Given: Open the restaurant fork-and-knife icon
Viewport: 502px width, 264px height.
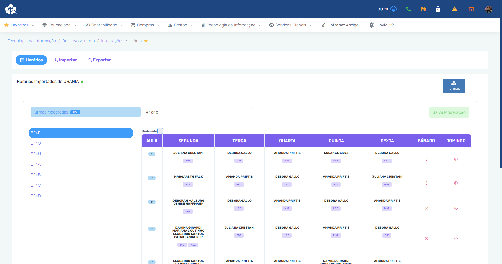Looking at the screenshot, I should click(423, 9).
